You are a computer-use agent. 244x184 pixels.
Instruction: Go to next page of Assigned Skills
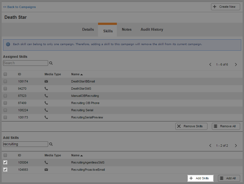[x=236, y=64]
